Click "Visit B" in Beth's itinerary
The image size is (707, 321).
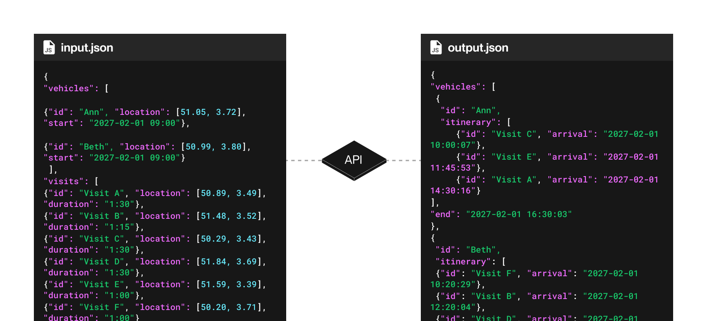494,296
